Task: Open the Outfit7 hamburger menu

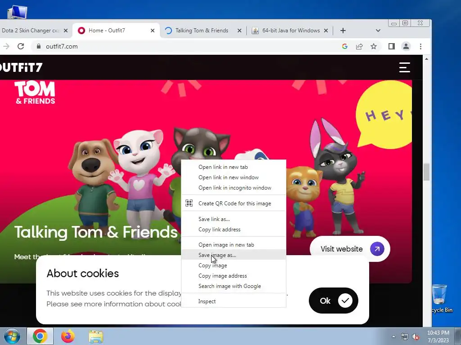Action: click(x=405, y=67)
